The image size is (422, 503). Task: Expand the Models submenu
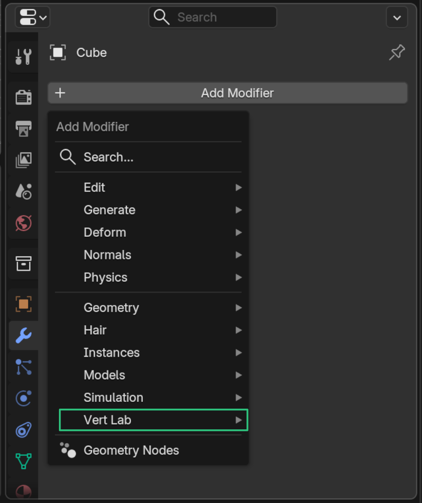click(148, 375)
